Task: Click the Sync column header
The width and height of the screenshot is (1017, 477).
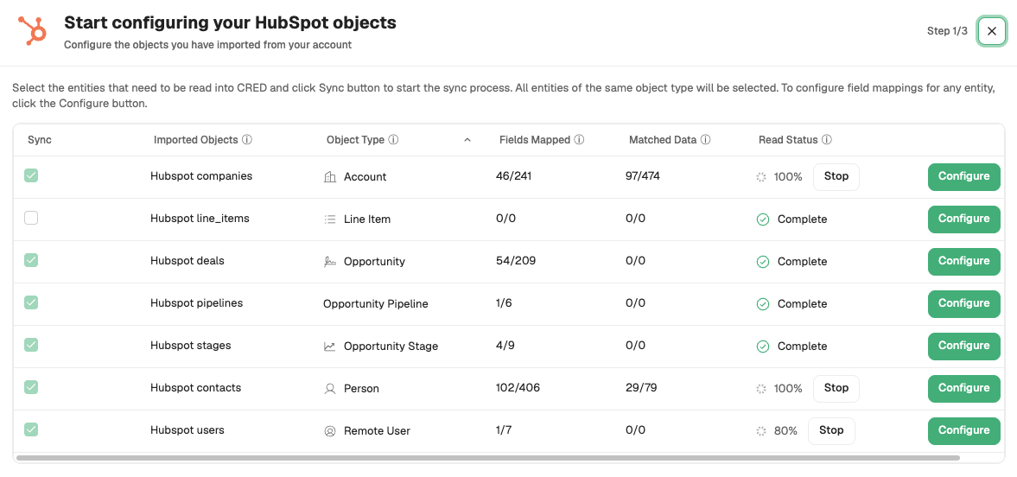Action: tap(40, 139)
